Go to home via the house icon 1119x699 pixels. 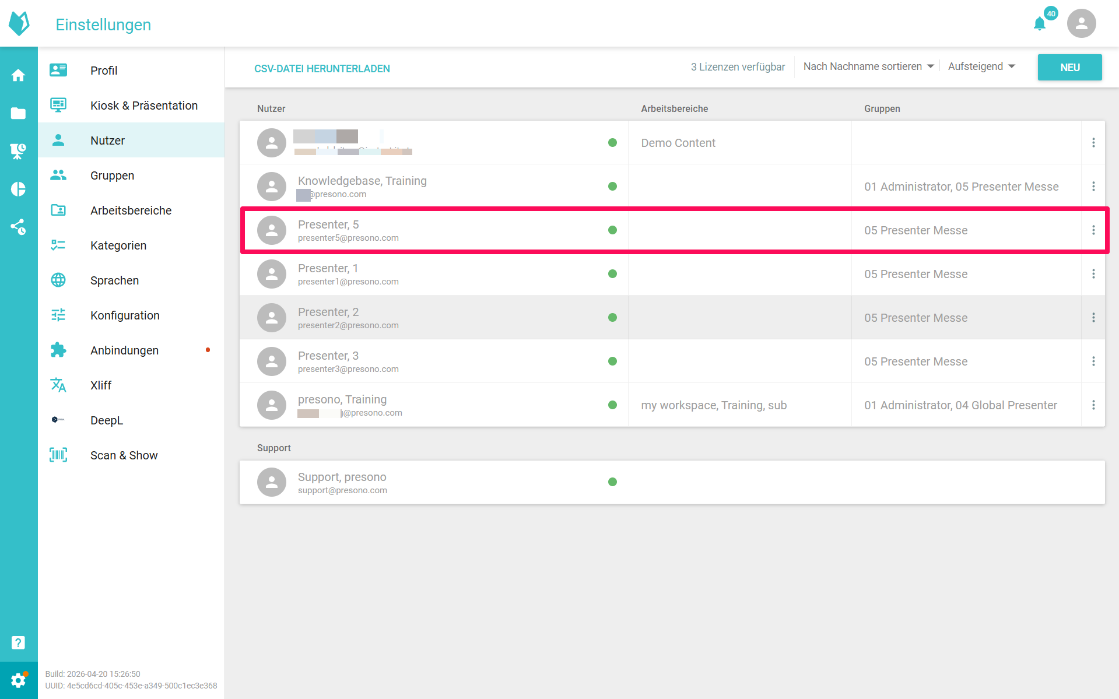click(19, 75)
